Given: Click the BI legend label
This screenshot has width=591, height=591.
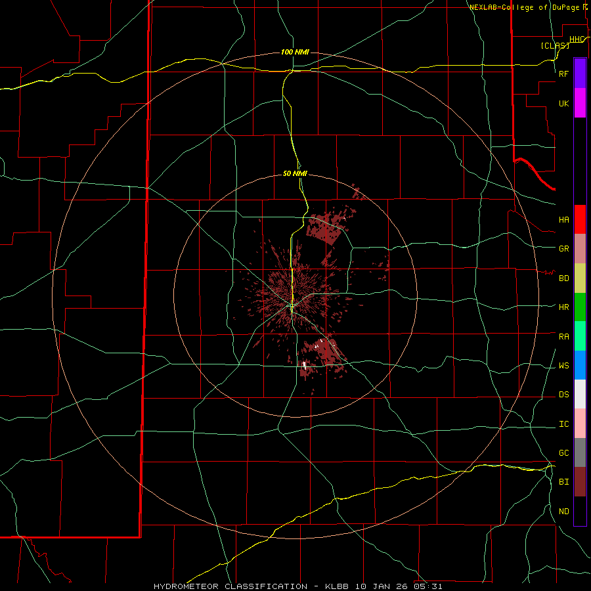Looking at the screenshot, I should click(x=564, y=482).
